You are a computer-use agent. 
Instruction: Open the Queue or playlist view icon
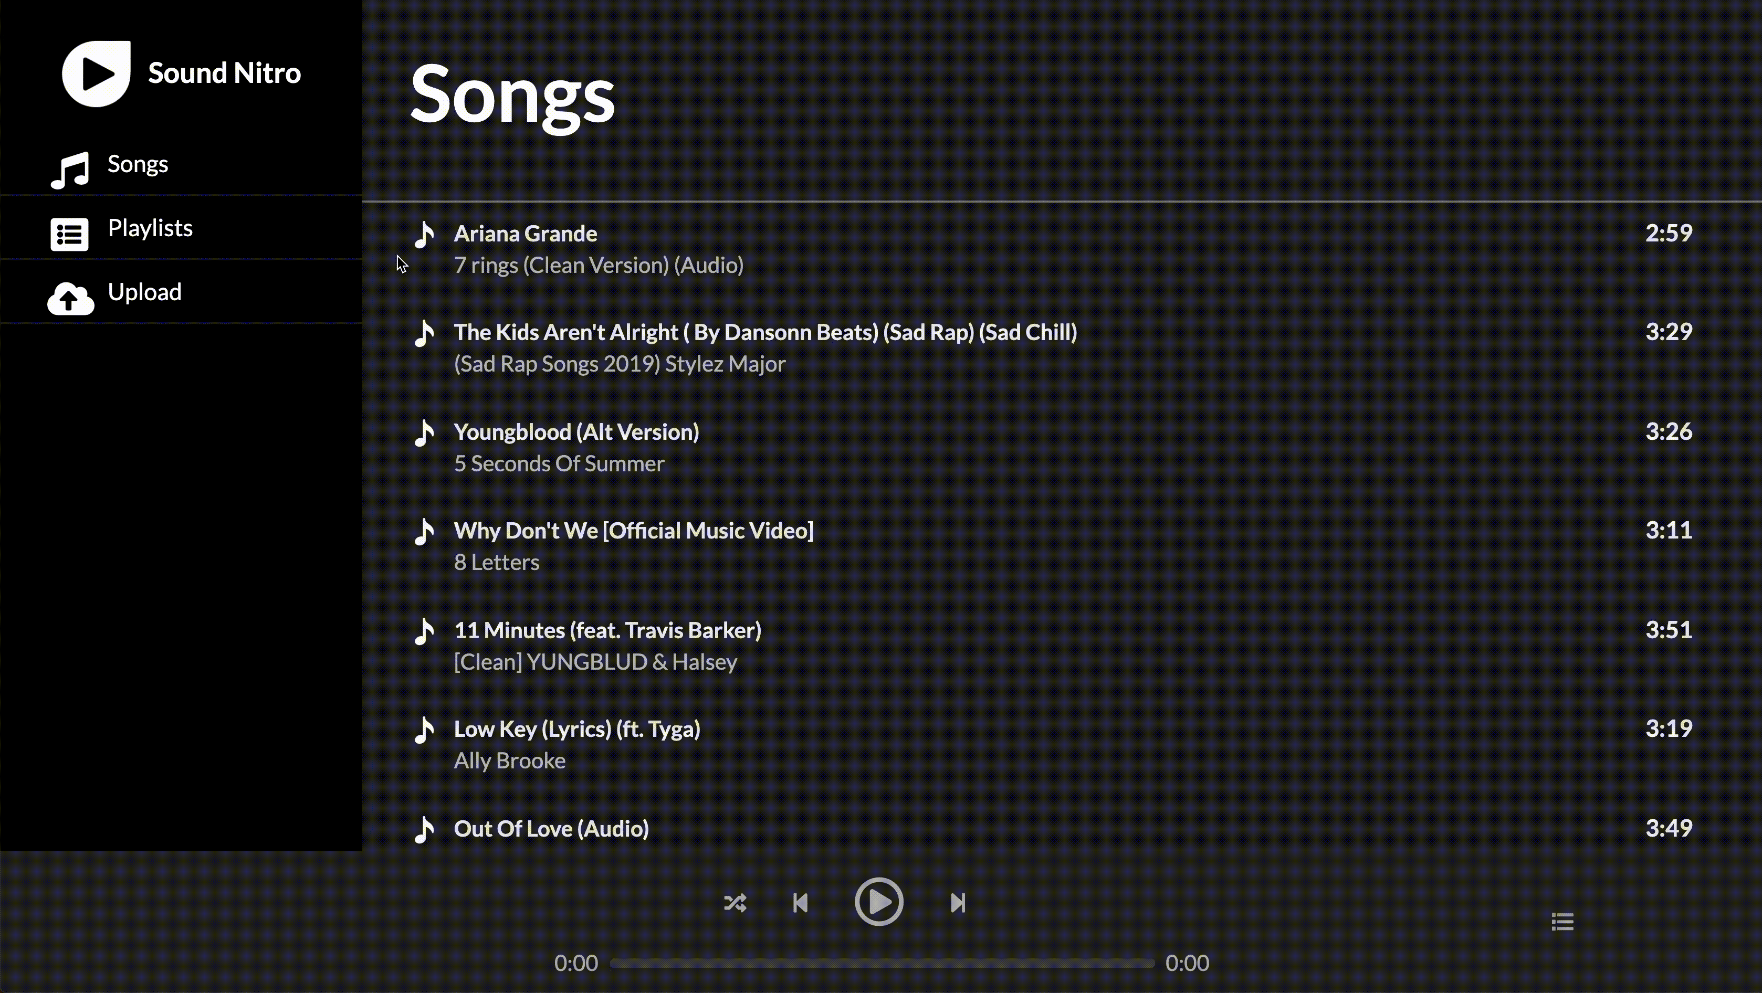(x=1562, y=921)
